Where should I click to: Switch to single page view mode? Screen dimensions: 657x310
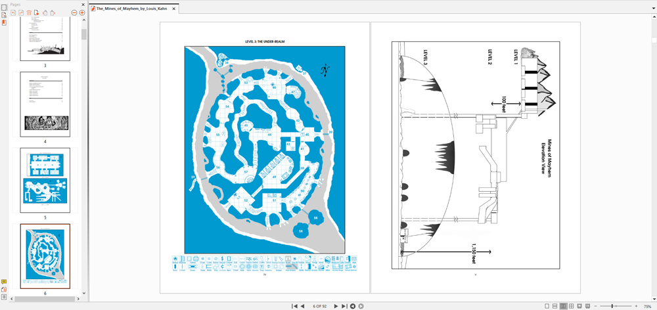547,306
